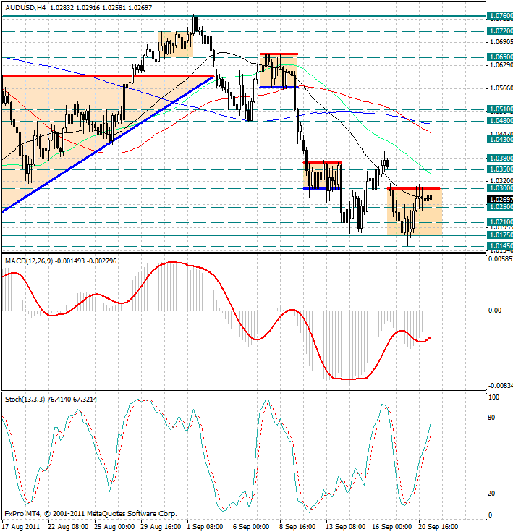Screen dimensions: 513x532
Task: Click the 29 Aug 16:00 time label
Action: tap(161, 527)
